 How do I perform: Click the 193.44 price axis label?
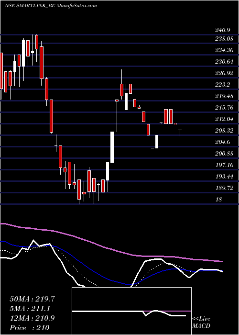click(224, 177)
